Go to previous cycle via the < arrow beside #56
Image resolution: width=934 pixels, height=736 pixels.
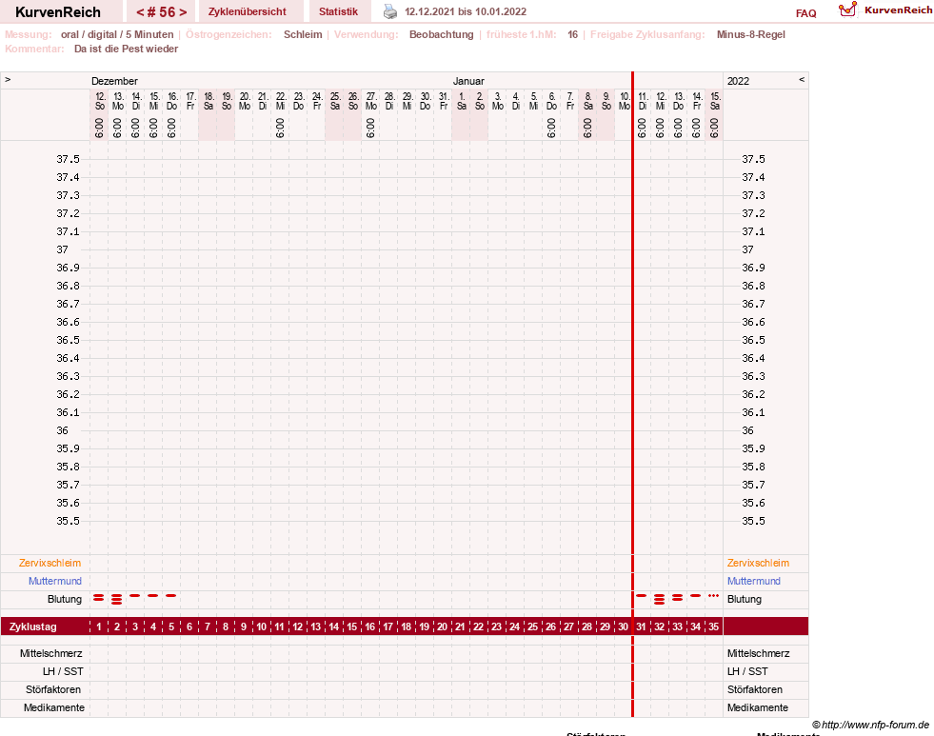point(140,12)
